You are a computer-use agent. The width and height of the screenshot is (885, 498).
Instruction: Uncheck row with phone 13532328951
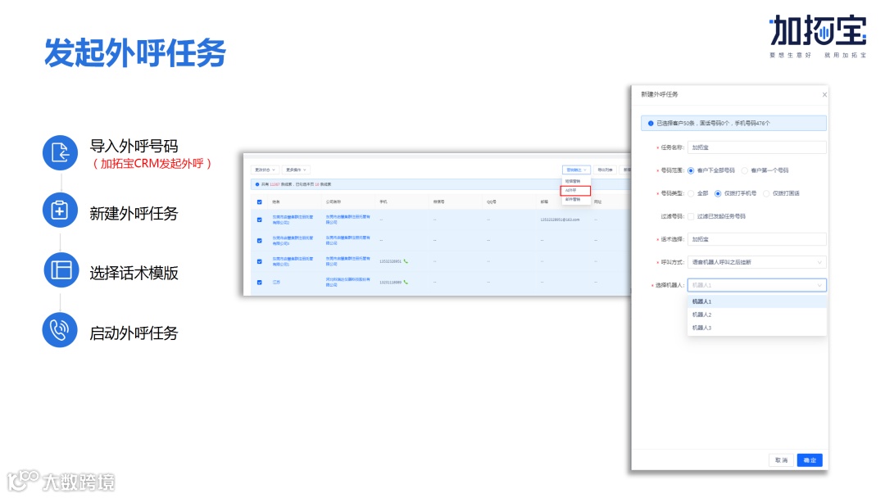click(260, 261)
